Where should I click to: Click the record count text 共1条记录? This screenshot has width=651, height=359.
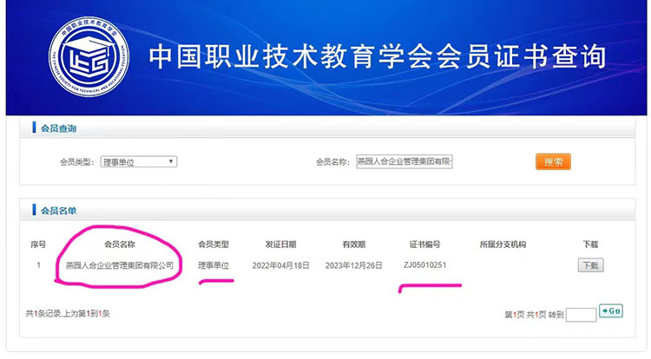43,313
